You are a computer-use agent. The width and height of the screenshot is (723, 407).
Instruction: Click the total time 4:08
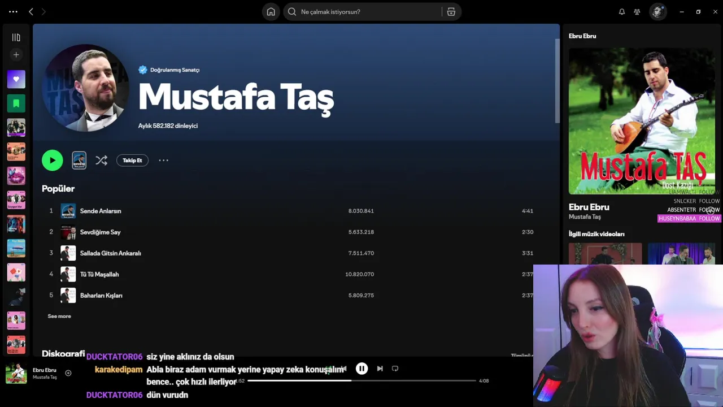point(484,381)
